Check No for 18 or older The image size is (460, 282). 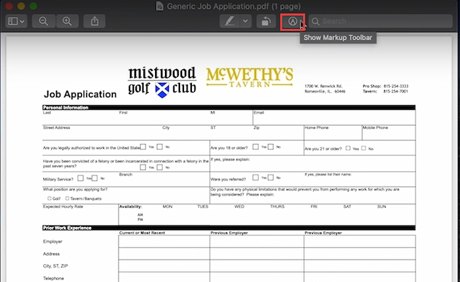click(271, 147)
